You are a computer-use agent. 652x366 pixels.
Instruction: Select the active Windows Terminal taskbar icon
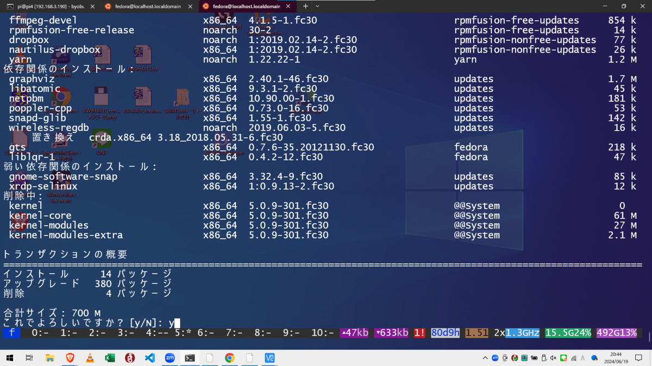[189, 358]
